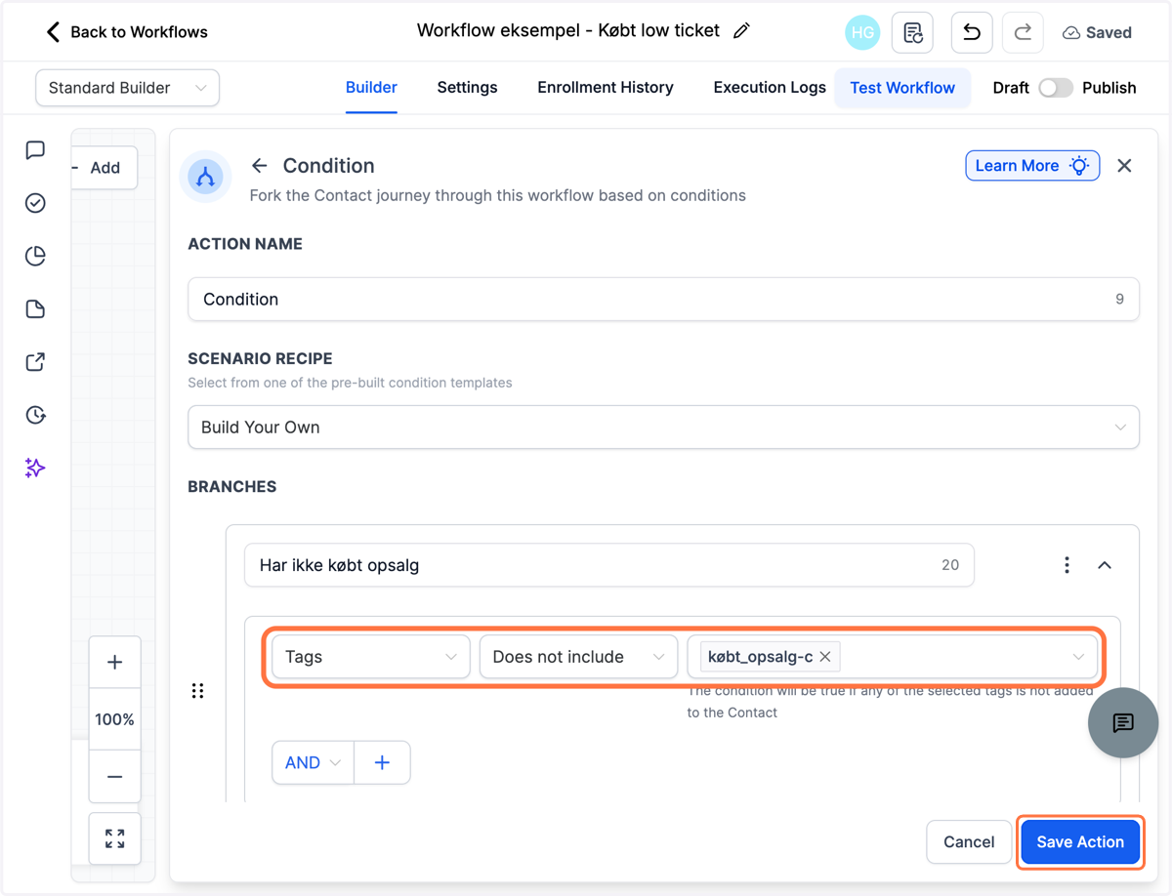Open Scenario Recipe Build Your Own dropdown
The height and width of the screenshot is (896, 1172).
[663, 428]
